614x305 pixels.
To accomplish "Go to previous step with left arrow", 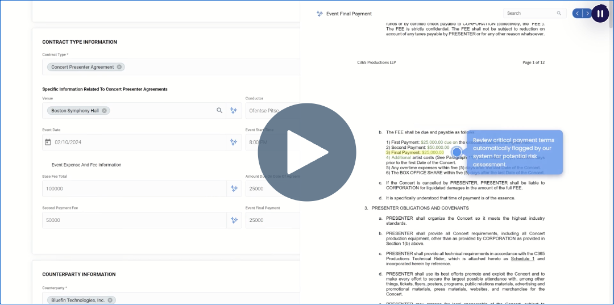I will [577, 13].
